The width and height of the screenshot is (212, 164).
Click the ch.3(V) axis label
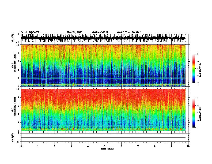[x=13, y=137]
